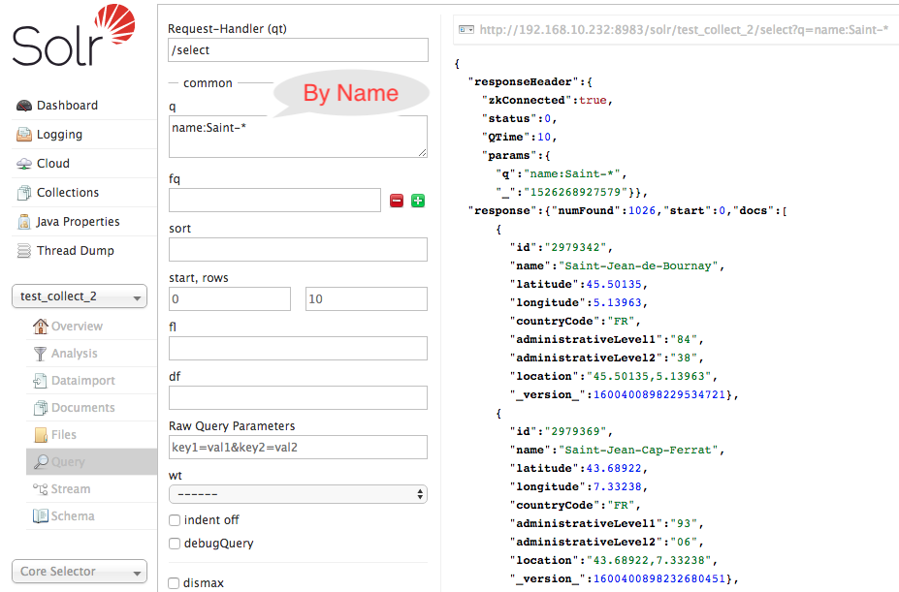Click the Query magnifier icon

pos(41,462)
